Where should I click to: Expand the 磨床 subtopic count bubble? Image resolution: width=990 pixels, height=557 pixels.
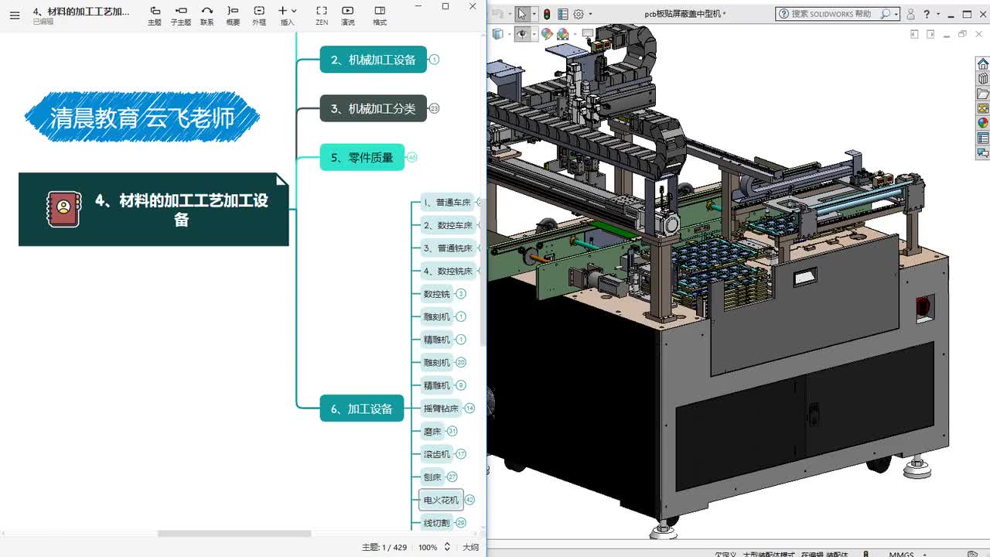[452, 431]
